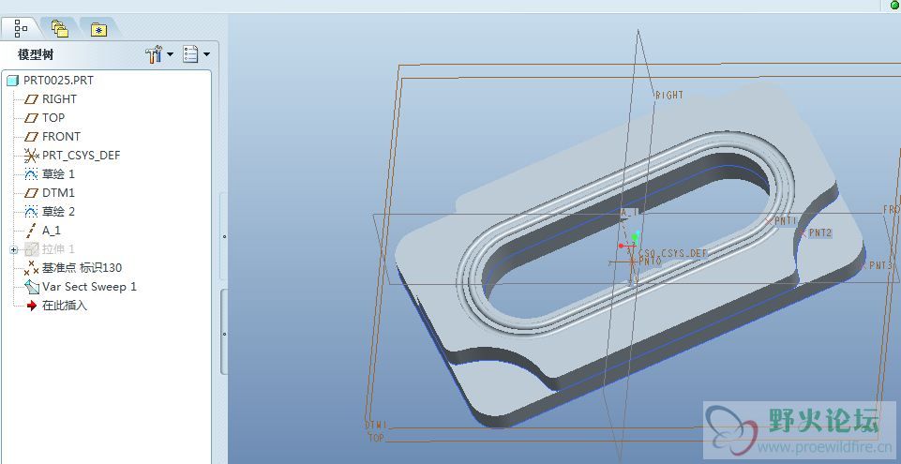901x464 pixels.
Task: Click the PRT_CSYS_DEF coordinate system icon
Action: pyautogui.click(x=31, y=156)
